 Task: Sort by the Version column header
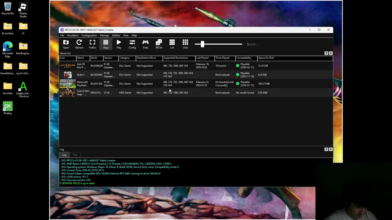tap(111, 58)
